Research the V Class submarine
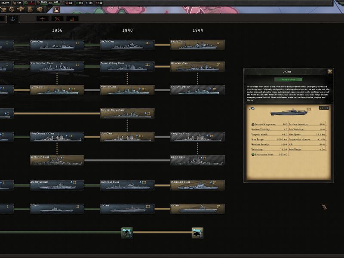This screenshot has height=258, width=344. 197,209
